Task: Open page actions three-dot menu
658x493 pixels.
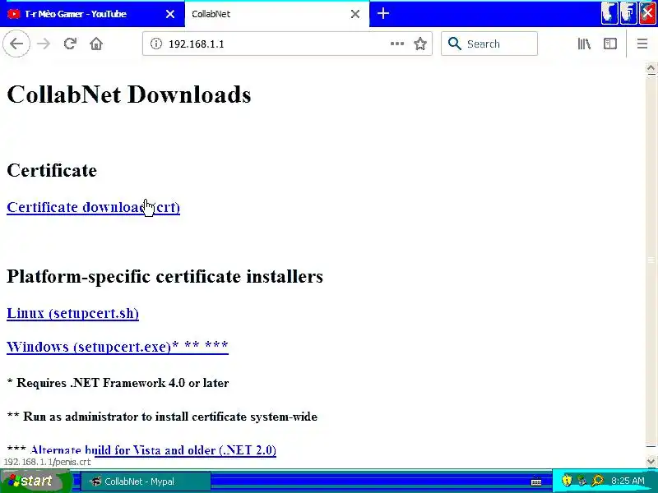Action: coord(397,44)
